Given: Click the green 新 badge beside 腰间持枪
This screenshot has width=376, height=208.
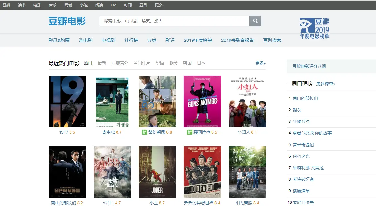Looking at the screenshot, I should [189, 132].
